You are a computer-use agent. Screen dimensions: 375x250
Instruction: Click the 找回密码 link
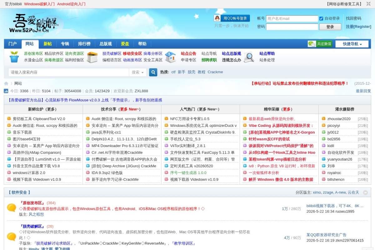coord(353,18)
